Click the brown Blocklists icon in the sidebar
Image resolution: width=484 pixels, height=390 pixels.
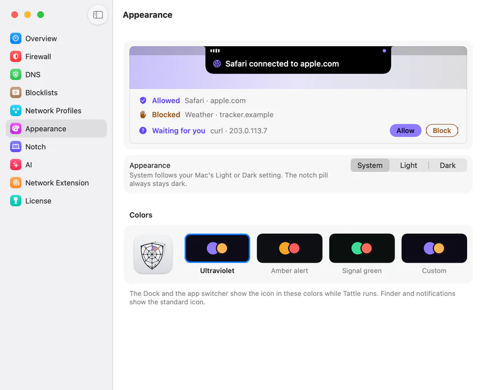(x=16, y=92)
